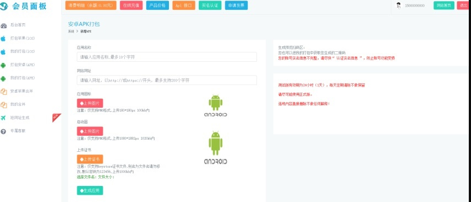
Task: Open the 在线充值 recharge tab
Action: coord(131,6)
